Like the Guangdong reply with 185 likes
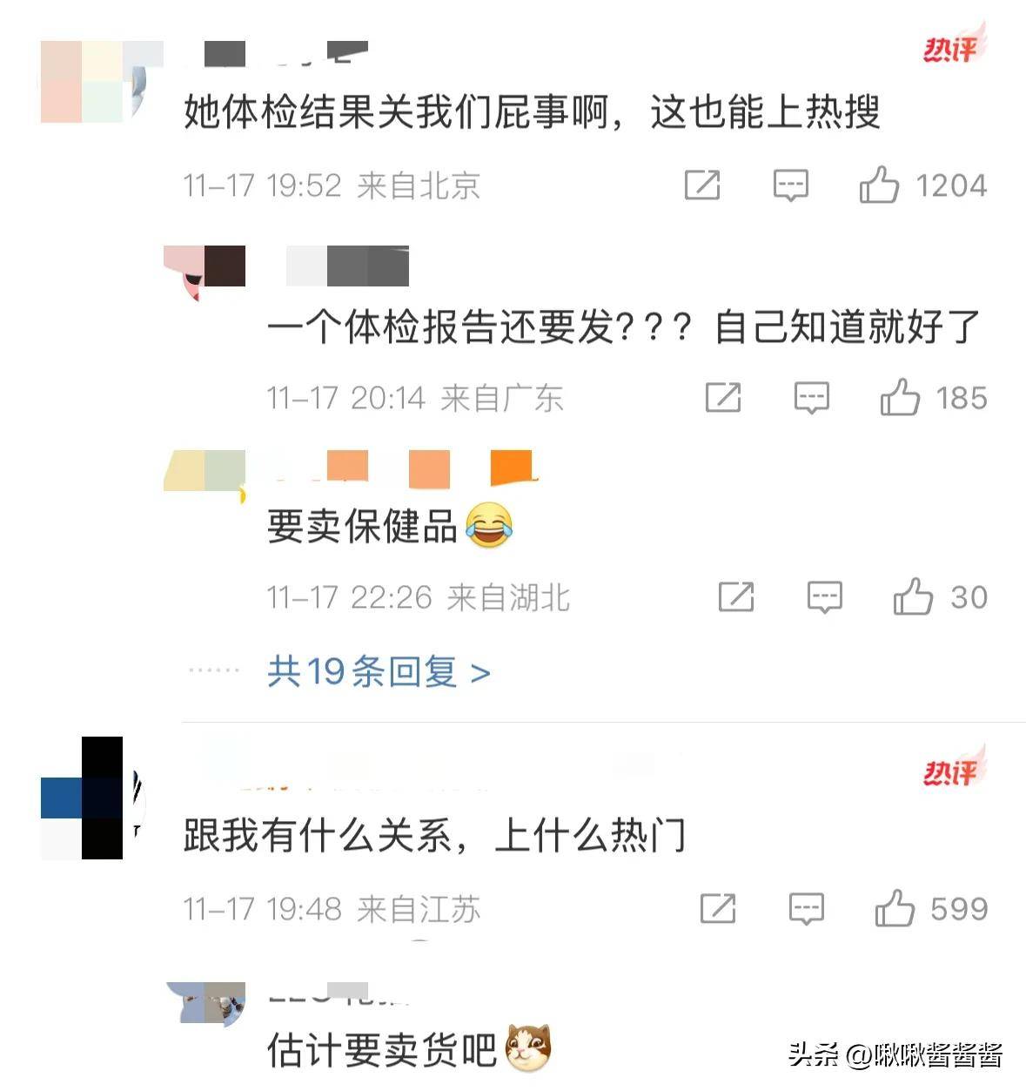This screenshot has width=1026, height=1091. point(900,398)
